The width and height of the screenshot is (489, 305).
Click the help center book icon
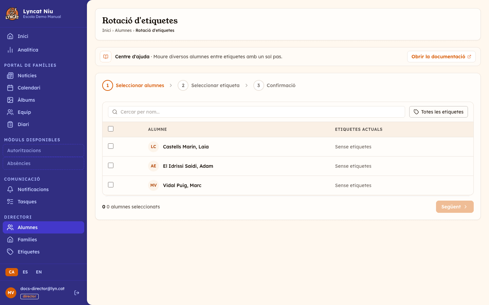[x=106, y=57]
